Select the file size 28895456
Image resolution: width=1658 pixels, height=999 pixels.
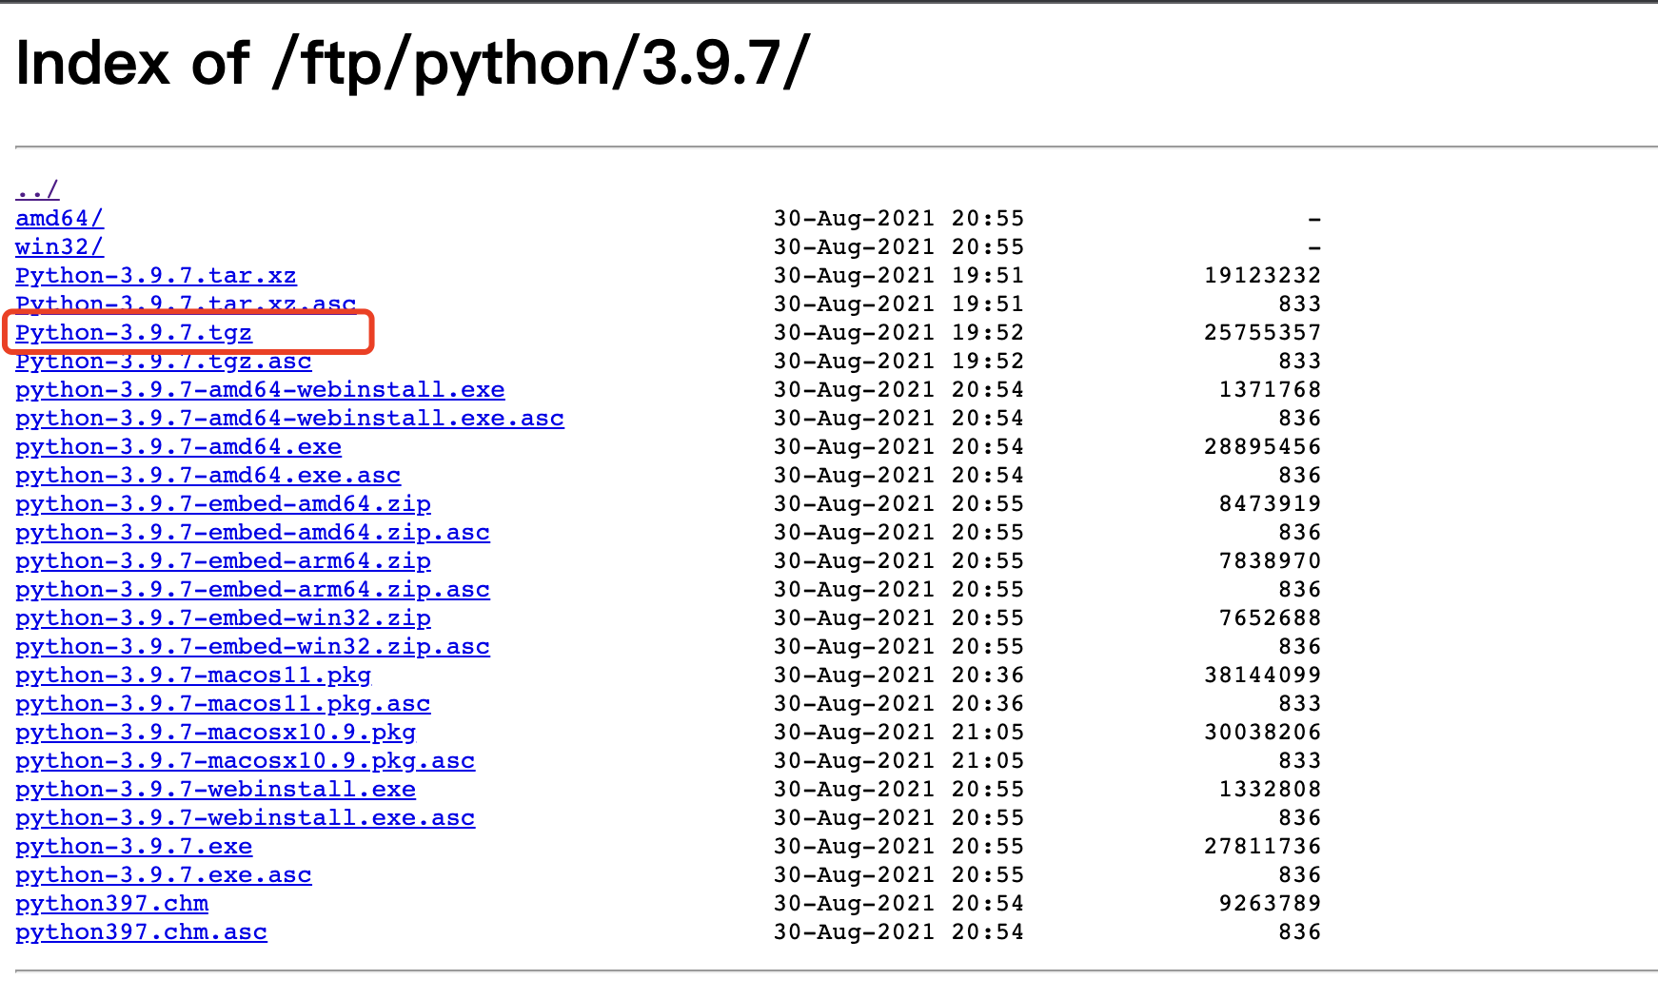pos(1262,446)
